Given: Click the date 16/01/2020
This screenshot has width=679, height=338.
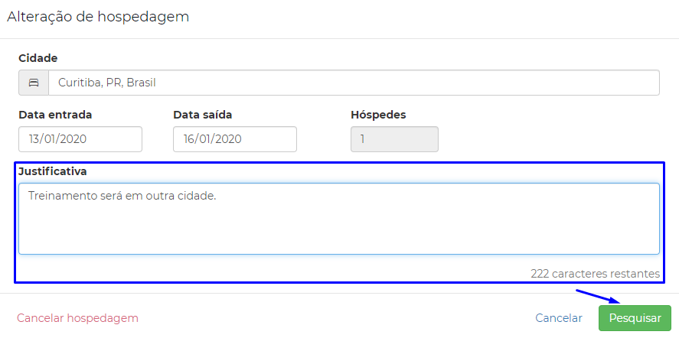Looking at the screenshot, I should pyautogui.click(x=213, y=139).
